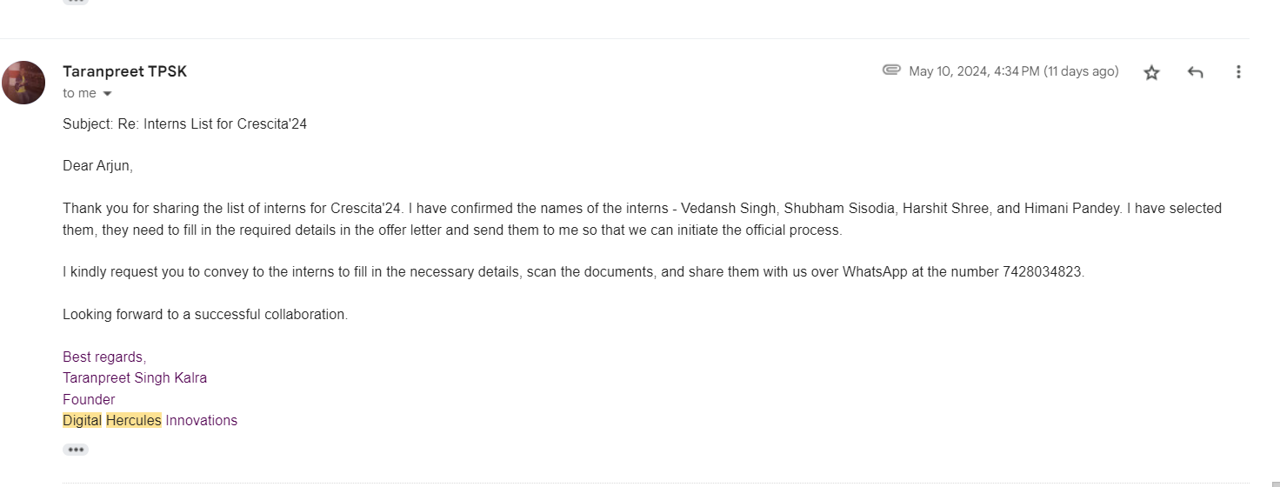The width and height of the screenshot is (1280, 487).
Task: Click the word Innovations in signature
Action: (x=201, y=420)
